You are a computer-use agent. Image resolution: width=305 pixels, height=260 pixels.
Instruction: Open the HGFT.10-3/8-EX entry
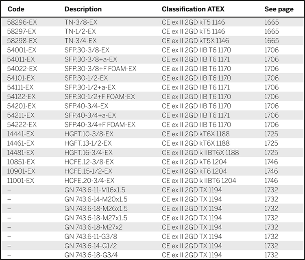[89, 134]
